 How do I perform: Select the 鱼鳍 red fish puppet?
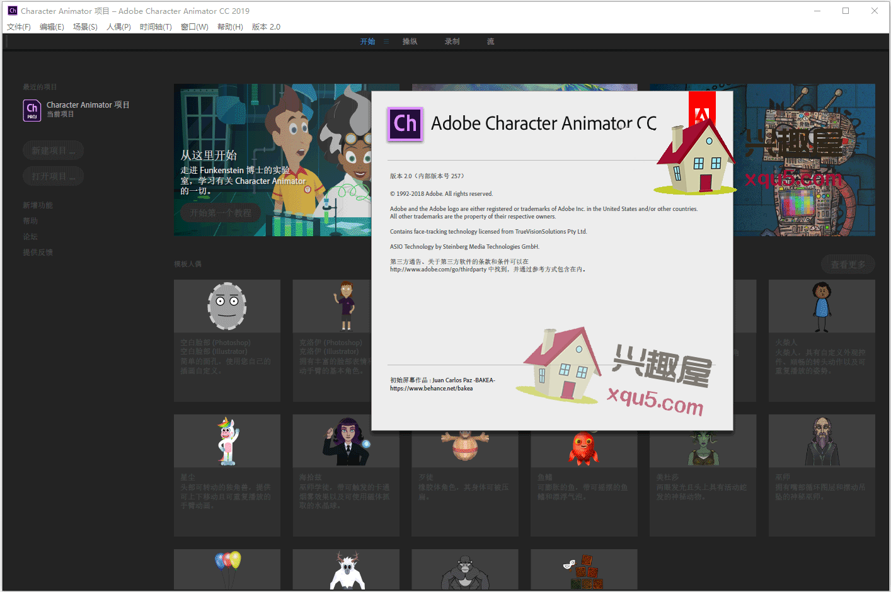tap(583, 447)
